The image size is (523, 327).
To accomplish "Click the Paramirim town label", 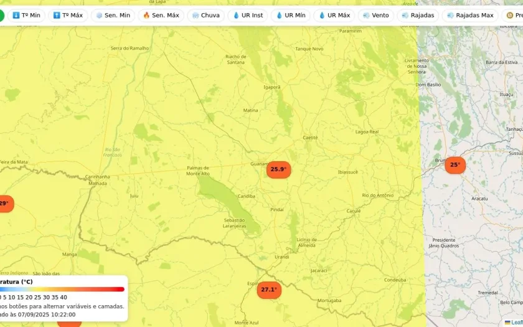I will click(351, 31).
